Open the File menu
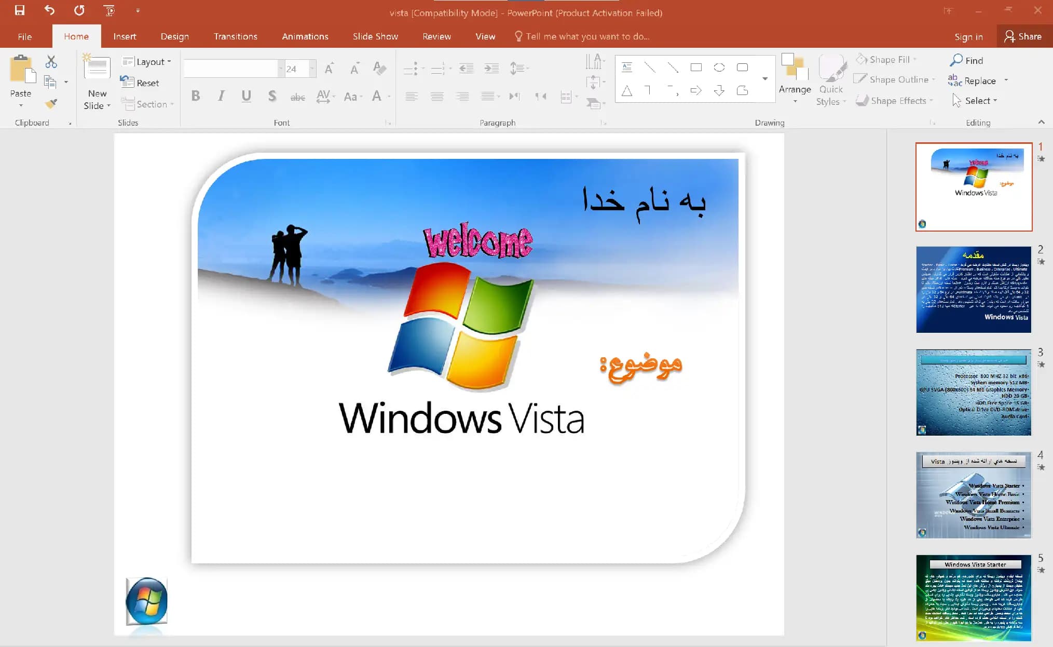The height and width of the screenshot is (647, 1053). tap(24, 36)
